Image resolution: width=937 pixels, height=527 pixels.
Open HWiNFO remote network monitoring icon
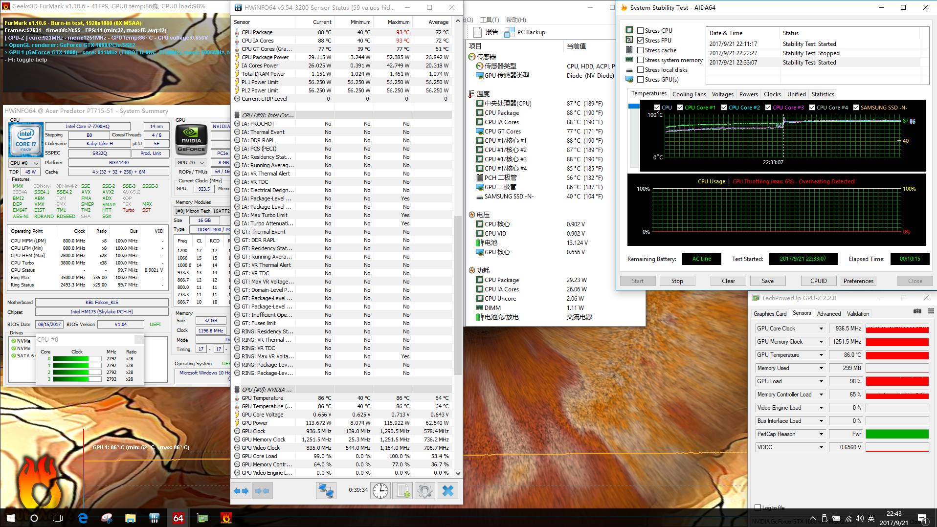[x=326, y=490]
